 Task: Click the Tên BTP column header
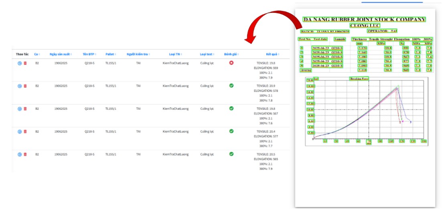(x=89, y=54)
